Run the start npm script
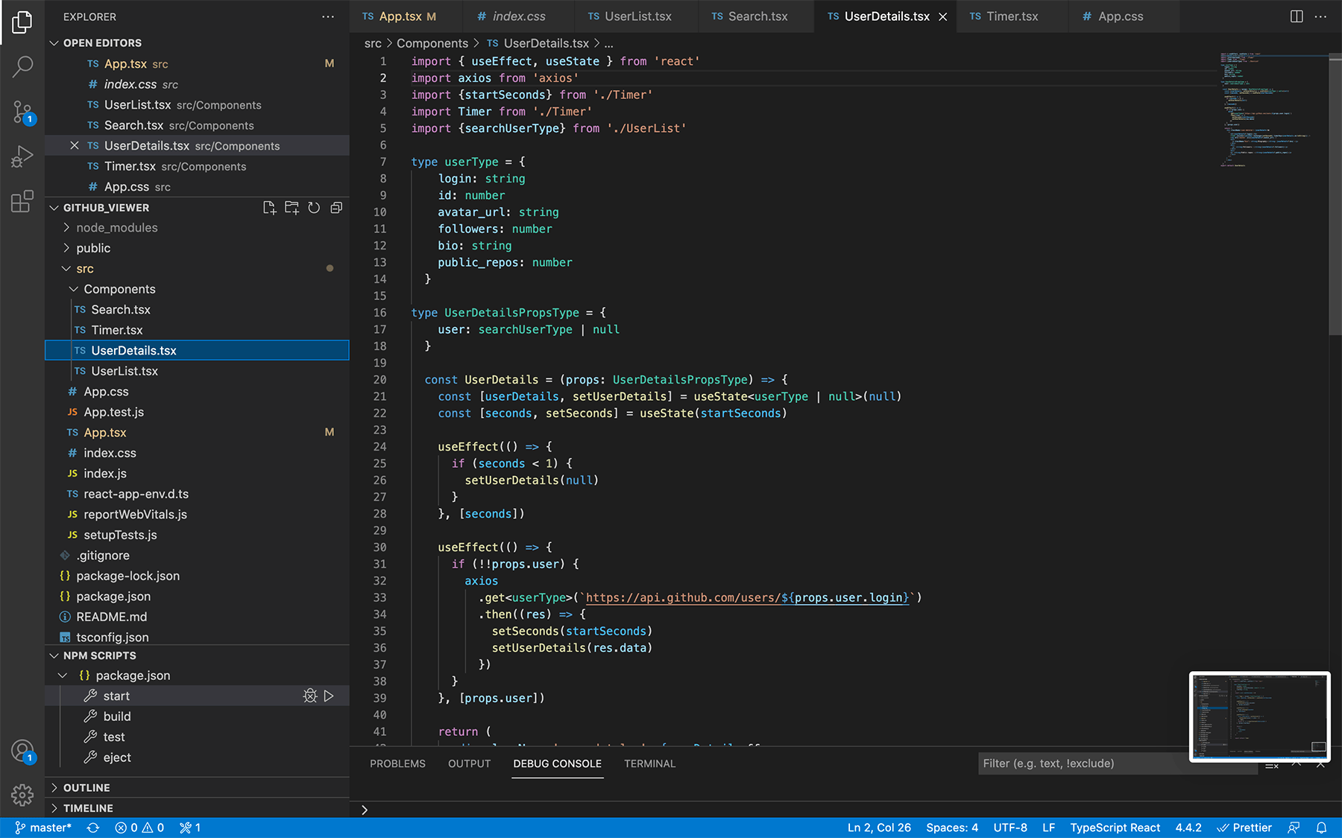 (x=329, y=696)
